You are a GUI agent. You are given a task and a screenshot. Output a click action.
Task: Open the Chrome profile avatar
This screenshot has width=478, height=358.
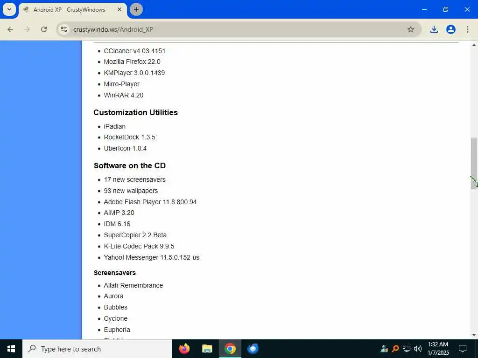coord(450,29)
